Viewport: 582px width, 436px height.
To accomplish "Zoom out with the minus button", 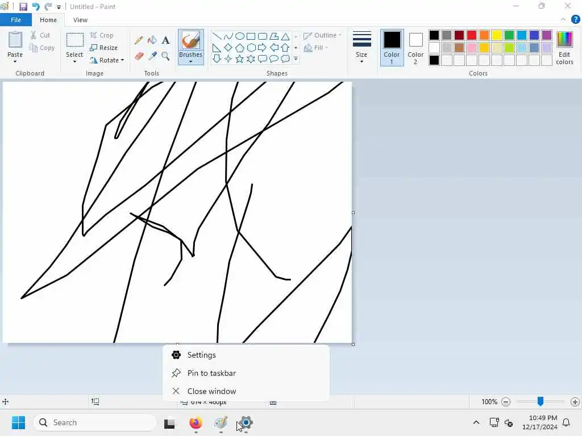I will coord(505,402).
